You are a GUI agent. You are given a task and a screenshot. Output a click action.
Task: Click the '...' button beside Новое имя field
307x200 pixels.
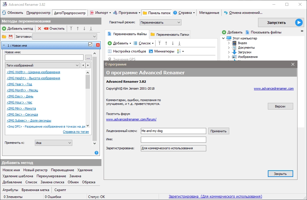(88, 58)
